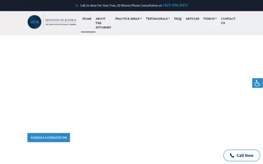
Task: Click the MDB circular logo
Action: tap(34, 22)
